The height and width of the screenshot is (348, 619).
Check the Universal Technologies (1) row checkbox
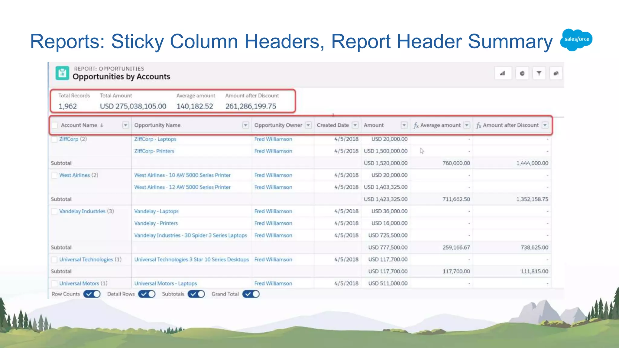tap(54, 260)
